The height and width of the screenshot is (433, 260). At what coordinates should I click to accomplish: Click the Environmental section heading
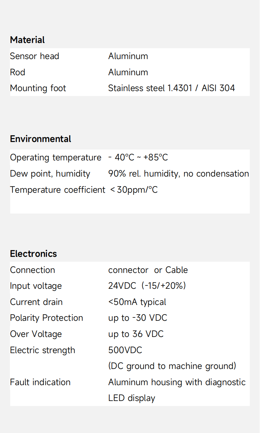41,139
